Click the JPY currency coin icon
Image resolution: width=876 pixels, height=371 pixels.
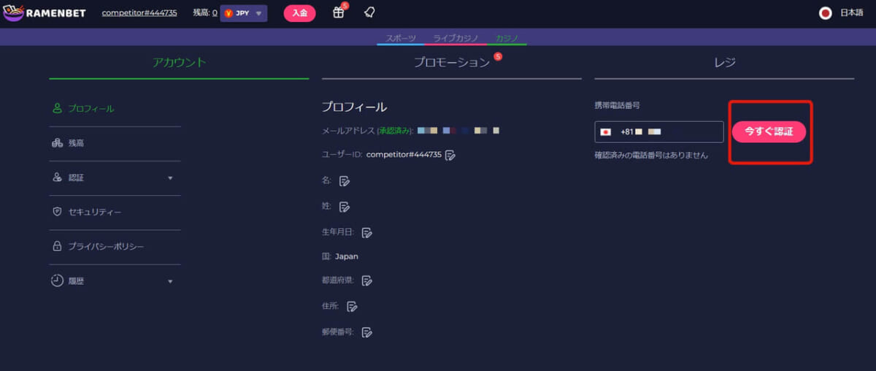pos(228,13)
